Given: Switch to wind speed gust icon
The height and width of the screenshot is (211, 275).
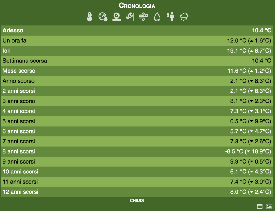Looking at the screenshot, I should [143, 17].
